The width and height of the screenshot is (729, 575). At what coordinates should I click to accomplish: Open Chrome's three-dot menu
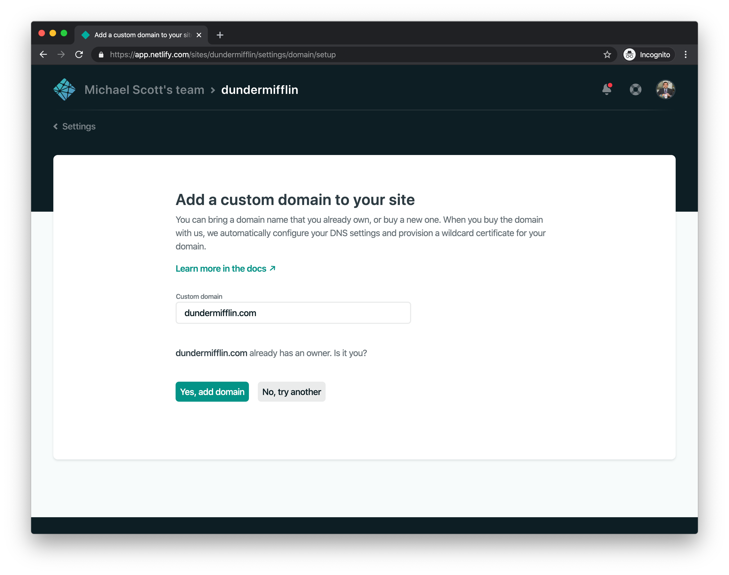point(686,54)
